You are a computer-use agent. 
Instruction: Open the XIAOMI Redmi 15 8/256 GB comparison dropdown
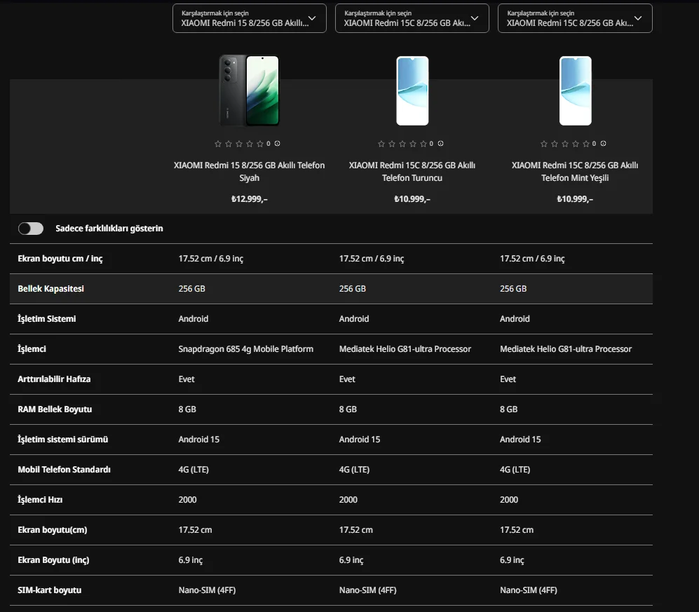(x=249, y=18)
